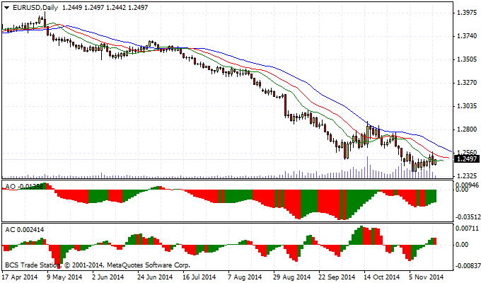Click the 0.00711 AC scale value
The height and width of the screenshot is (283, 481).
[x=467, y=228]
